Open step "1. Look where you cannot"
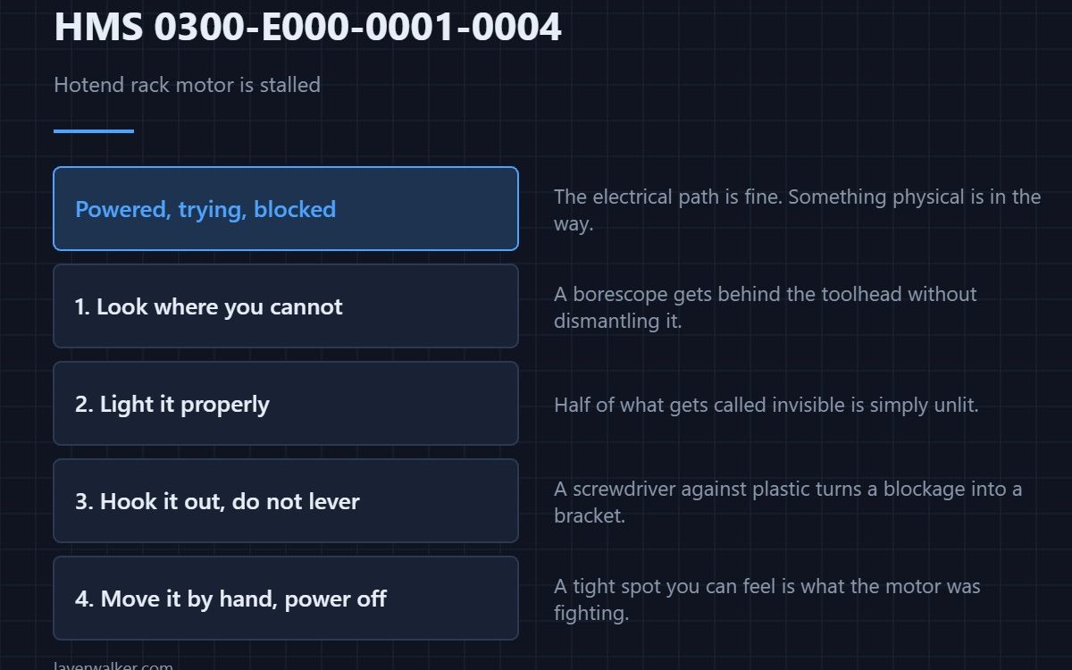Viewport: 1072px width, 670px height. pyautogui.click(x=286, y=306)
